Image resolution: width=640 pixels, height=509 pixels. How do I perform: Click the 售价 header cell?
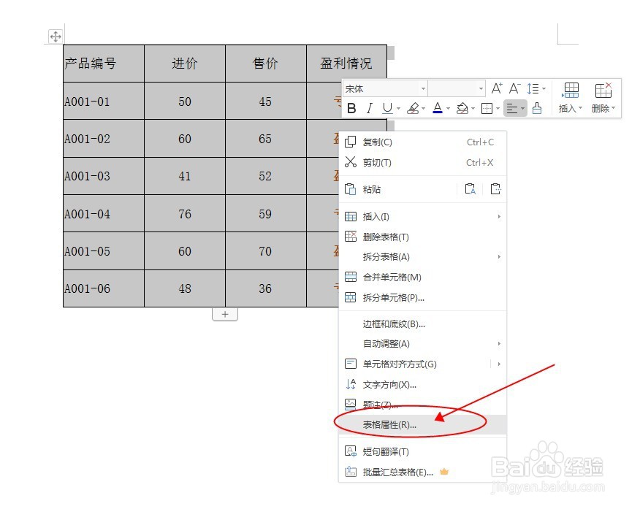coord(265,64)
